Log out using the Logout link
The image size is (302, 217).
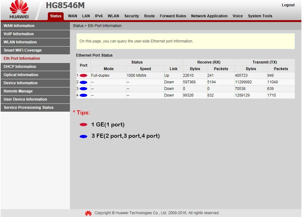[x=288, y=5]
